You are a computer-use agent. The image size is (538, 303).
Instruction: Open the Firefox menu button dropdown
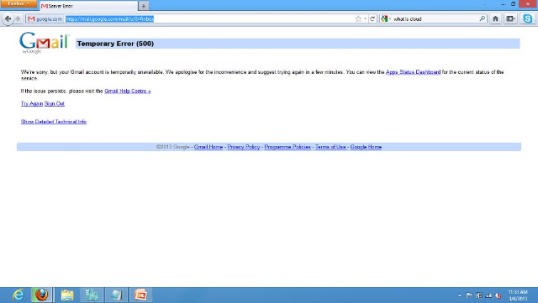point(18,3)
